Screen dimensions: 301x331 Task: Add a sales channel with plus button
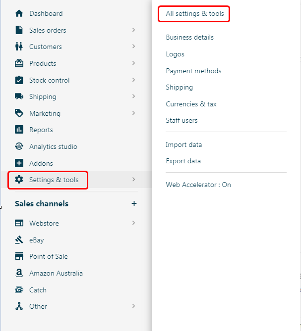pyautogui.click(x=134, y=203)
